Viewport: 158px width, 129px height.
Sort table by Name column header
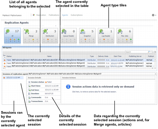click(49, 56)
